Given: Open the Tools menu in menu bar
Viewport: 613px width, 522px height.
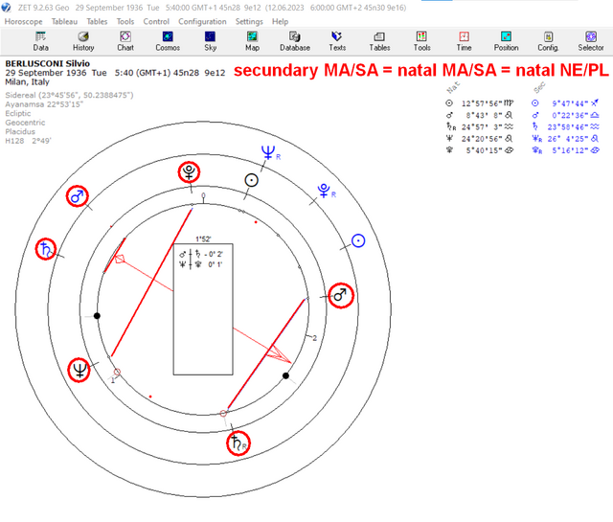Looking at the screenshot, I should point(125,21).
